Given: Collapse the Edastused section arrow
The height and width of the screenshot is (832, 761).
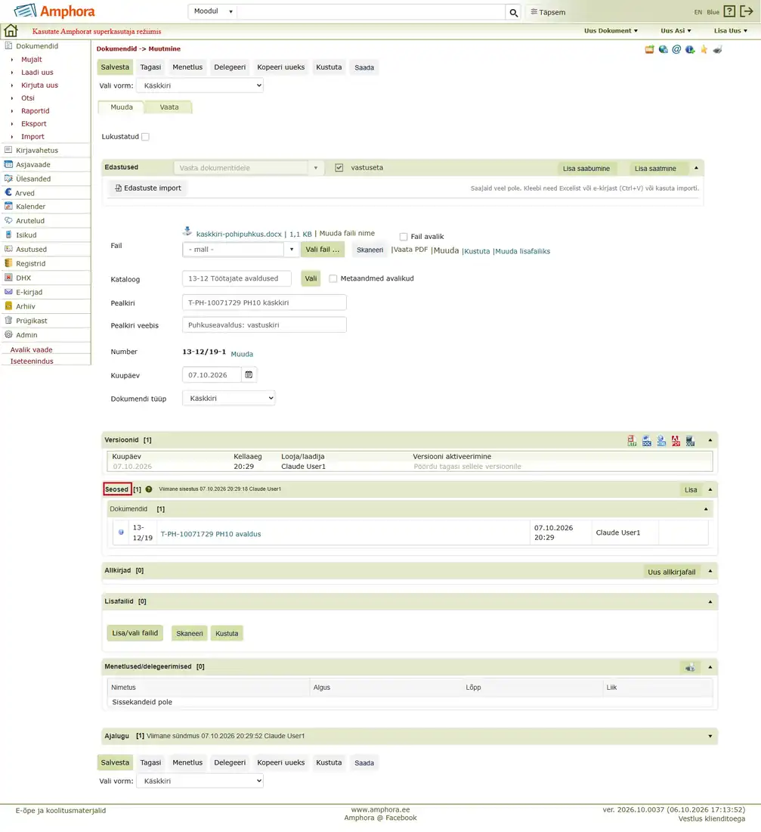Looking at the screenshot, I should 696,168.
